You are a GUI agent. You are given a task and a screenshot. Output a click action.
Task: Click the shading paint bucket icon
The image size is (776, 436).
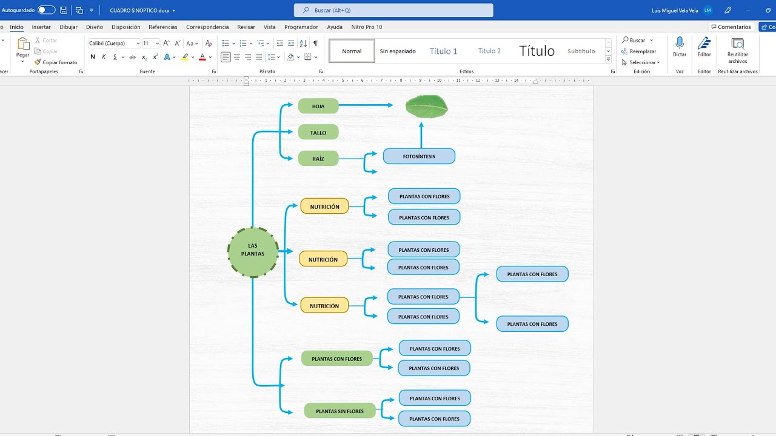coord(290,57)
